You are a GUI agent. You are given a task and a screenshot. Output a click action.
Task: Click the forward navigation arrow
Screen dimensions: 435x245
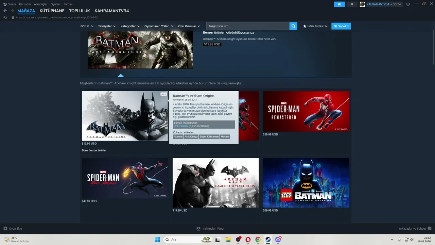pyautogui.click(x=12, y=11)
